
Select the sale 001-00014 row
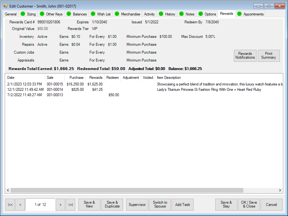click(x=55, y=90)
